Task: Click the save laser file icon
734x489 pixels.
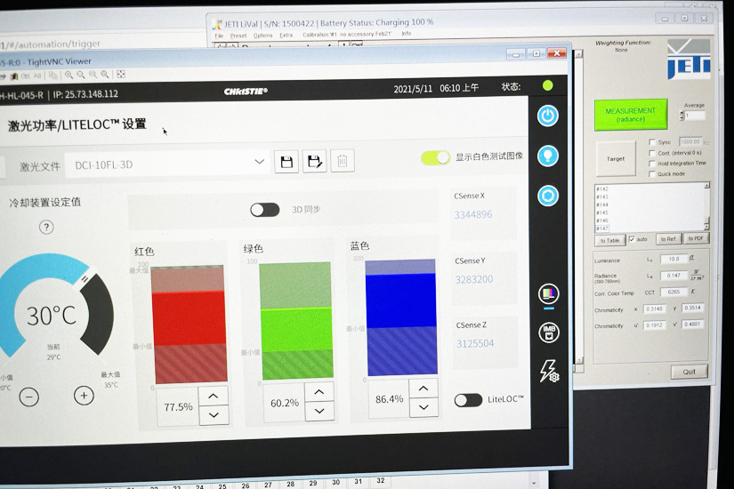Action: tap(286, 161)
